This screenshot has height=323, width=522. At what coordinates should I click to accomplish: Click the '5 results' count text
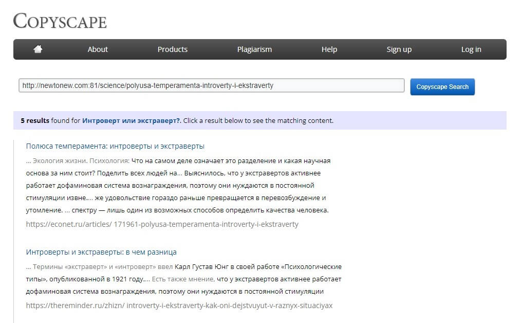coord(35,121)
